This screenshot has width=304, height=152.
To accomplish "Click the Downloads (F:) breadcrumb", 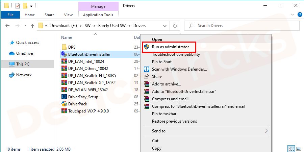I will coord(64,26).
